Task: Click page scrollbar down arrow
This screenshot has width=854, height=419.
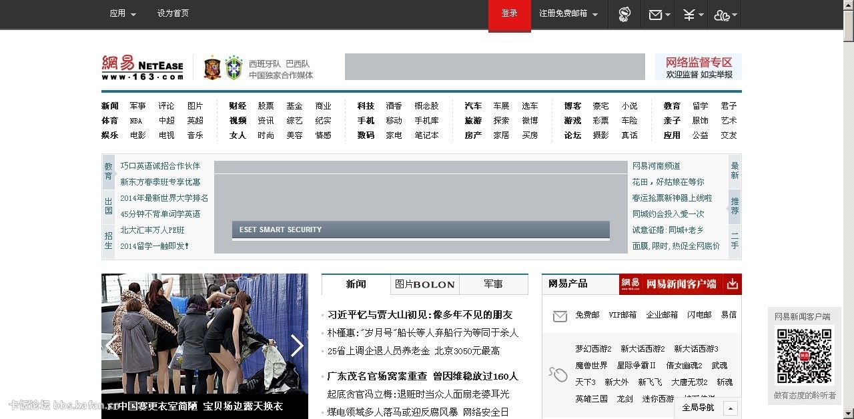Action: click(848, 413)
